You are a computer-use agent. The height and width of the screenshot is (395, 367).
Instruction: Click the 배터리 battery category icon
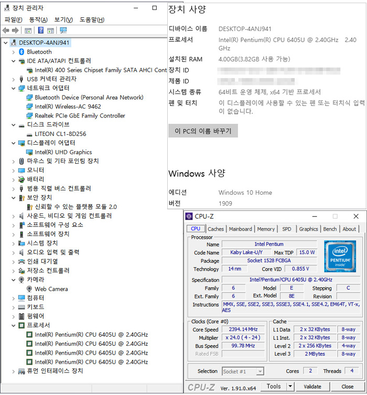21,179
